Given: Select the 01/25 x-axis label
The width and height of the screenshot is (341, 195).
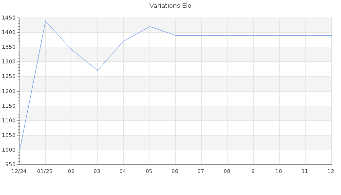Looking at the screenshot, I should tap(45, 172).
